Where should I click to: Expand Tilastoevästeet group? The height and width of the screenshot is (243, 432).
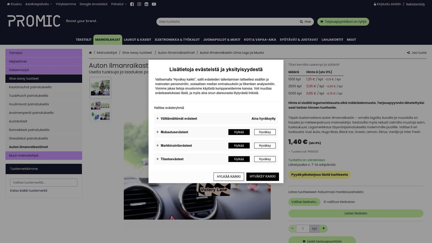(x=170, y=159)
